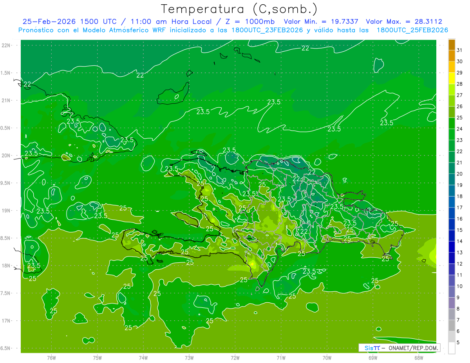Click color scale value "28"
The height and width of the screenshot is (363, 470).
pos(459,84)
